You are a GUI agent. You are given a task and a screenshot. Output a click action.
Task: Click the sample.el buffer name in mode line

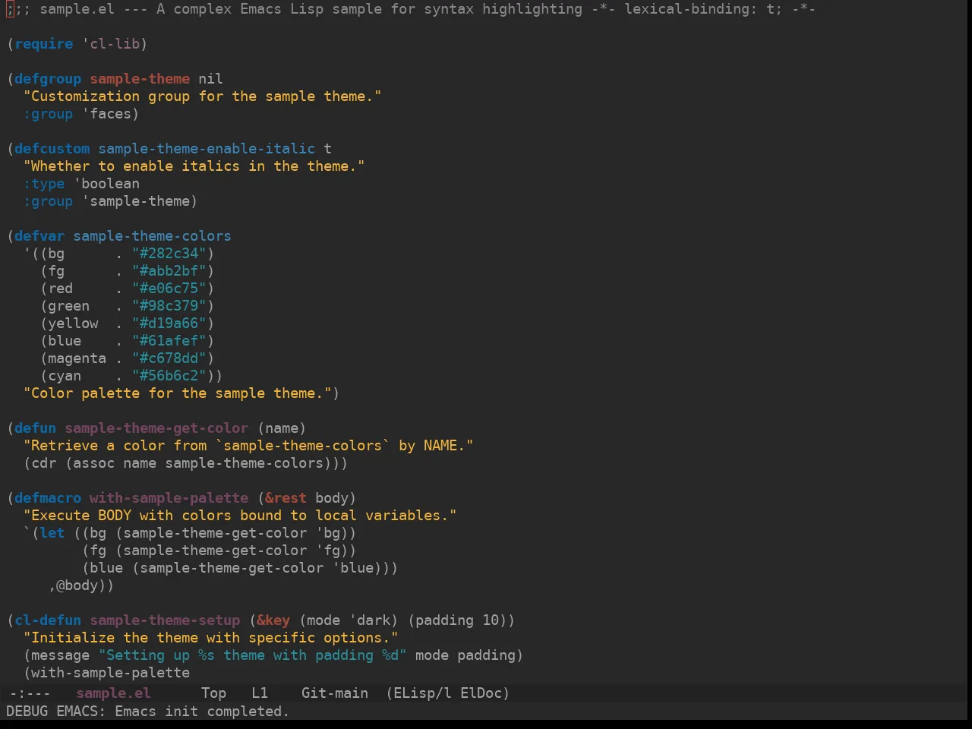113,693
